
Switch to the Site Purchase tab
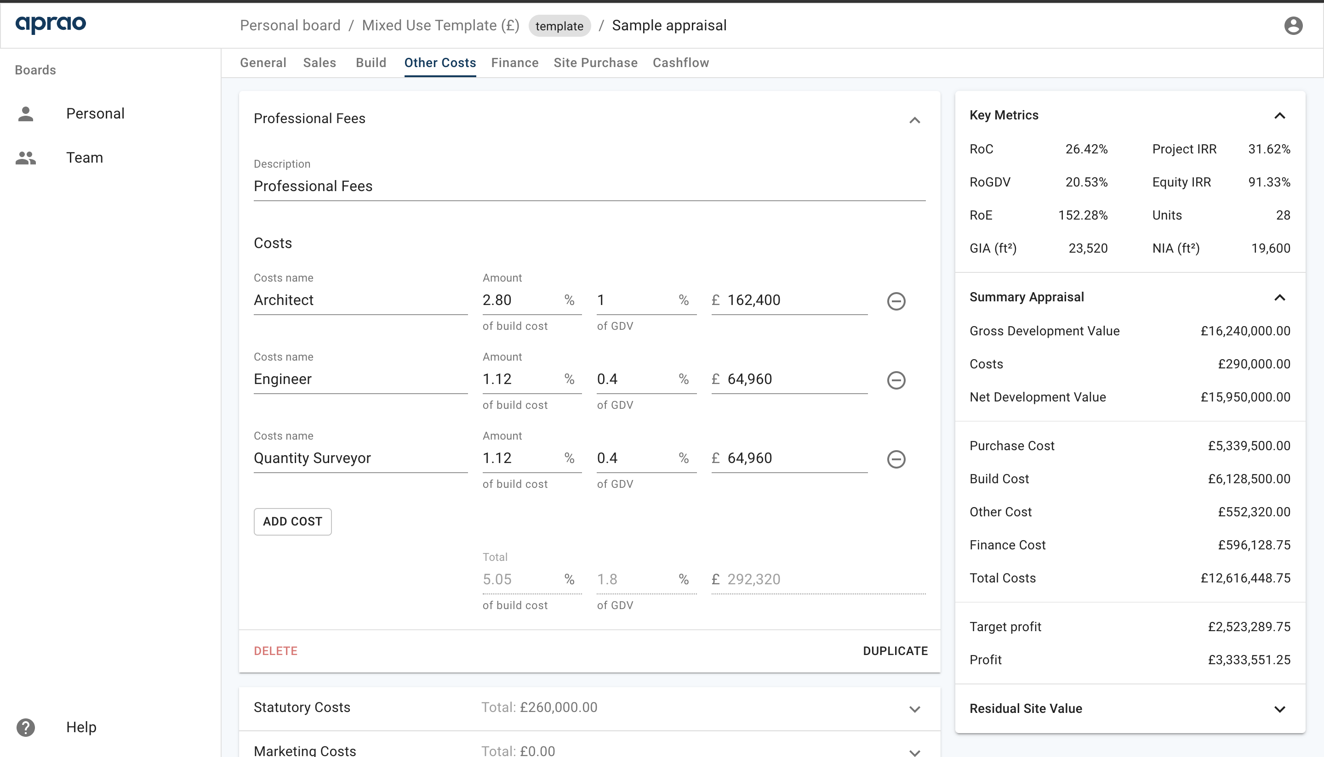tap(595, 63)
